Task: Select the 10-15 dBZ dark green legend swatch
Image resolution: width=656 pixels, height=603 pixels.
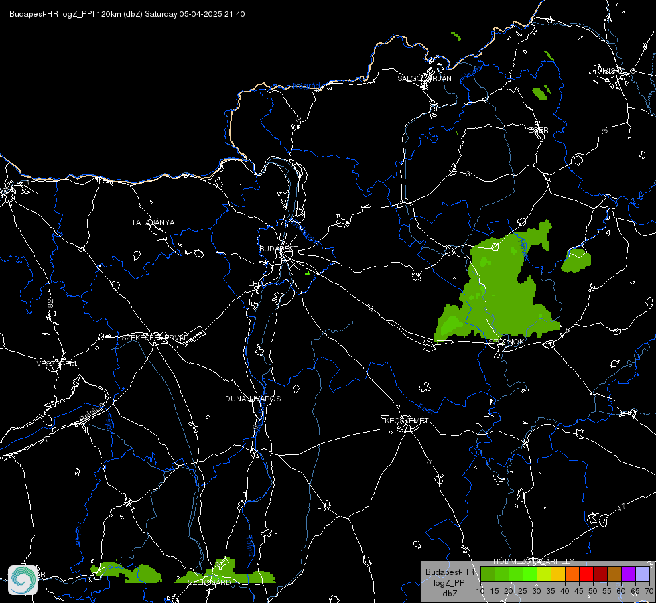Action: (x=487, y=574)
